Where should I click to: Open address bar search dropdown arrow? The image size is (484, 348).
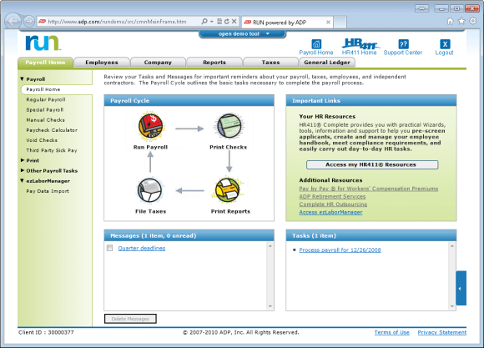pyautogui.click(x=212, y=22)
